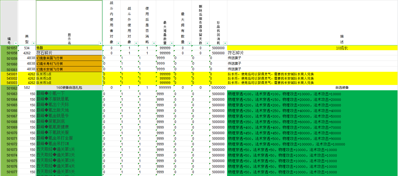Open the 类型 column filter arrow

(x=34, y=43)
